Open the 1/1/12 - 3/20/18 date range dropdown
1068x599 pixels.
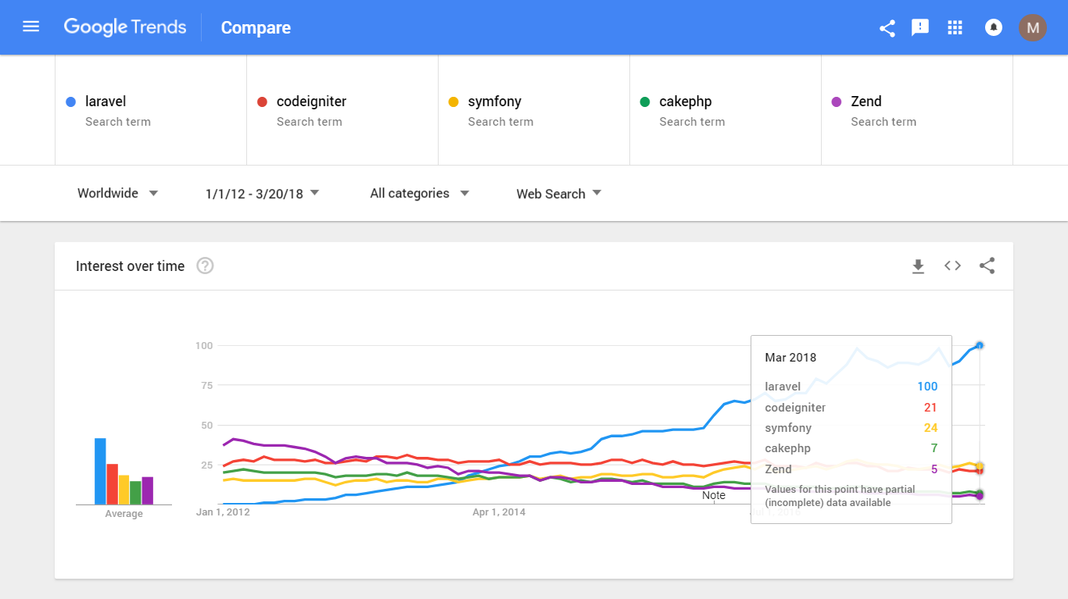(x=263, y=193)
